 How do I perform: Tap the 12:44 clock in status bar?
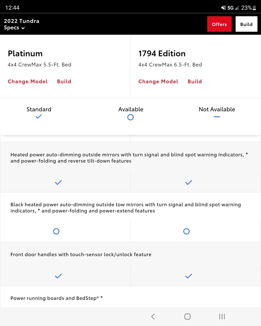click(x=12, y=8)
